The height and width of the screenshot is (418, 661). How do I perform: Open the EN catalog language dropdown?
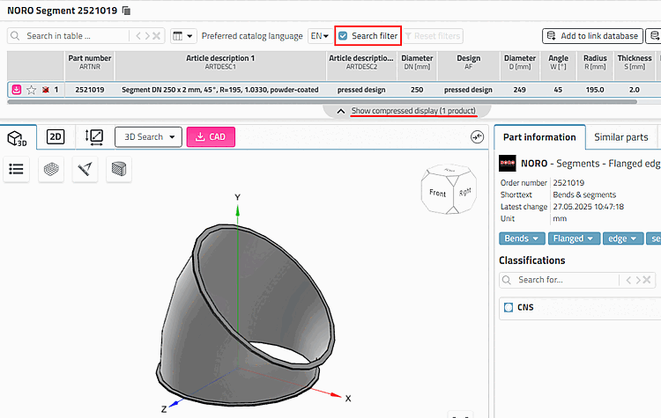319,36
